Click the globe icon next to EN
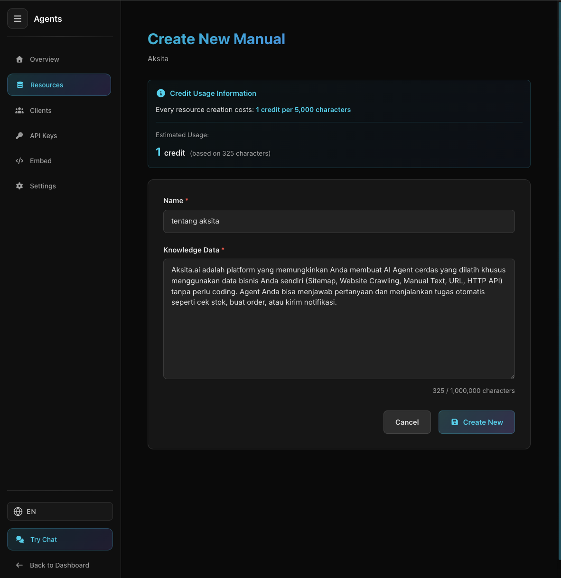This screenshot has height=578, width=561. click(x=18, y=511)
